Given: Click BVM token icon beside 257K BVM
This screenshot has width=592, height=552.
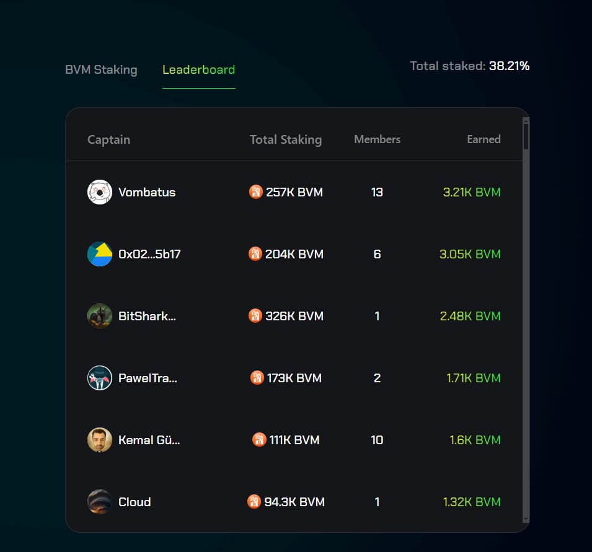Looking at the screenshot, I should pyautogui.click(x=255, y=191).
